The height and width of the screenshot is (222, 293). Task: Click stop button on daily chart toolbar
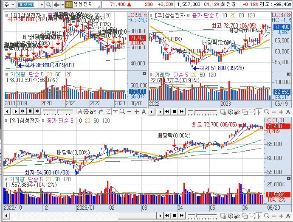click(x=175, y=216)
